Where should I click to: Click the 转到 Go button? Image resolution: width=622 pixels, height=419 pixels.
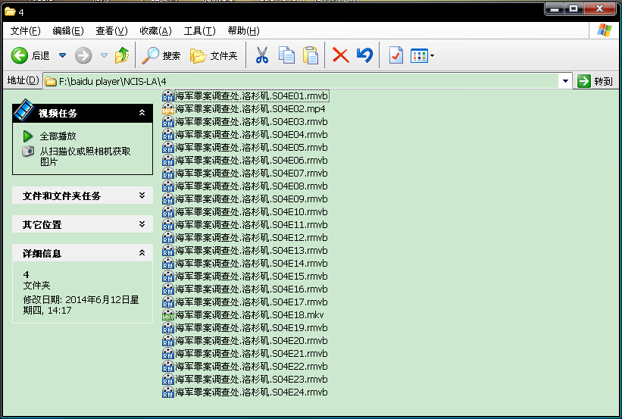[595, 81]
